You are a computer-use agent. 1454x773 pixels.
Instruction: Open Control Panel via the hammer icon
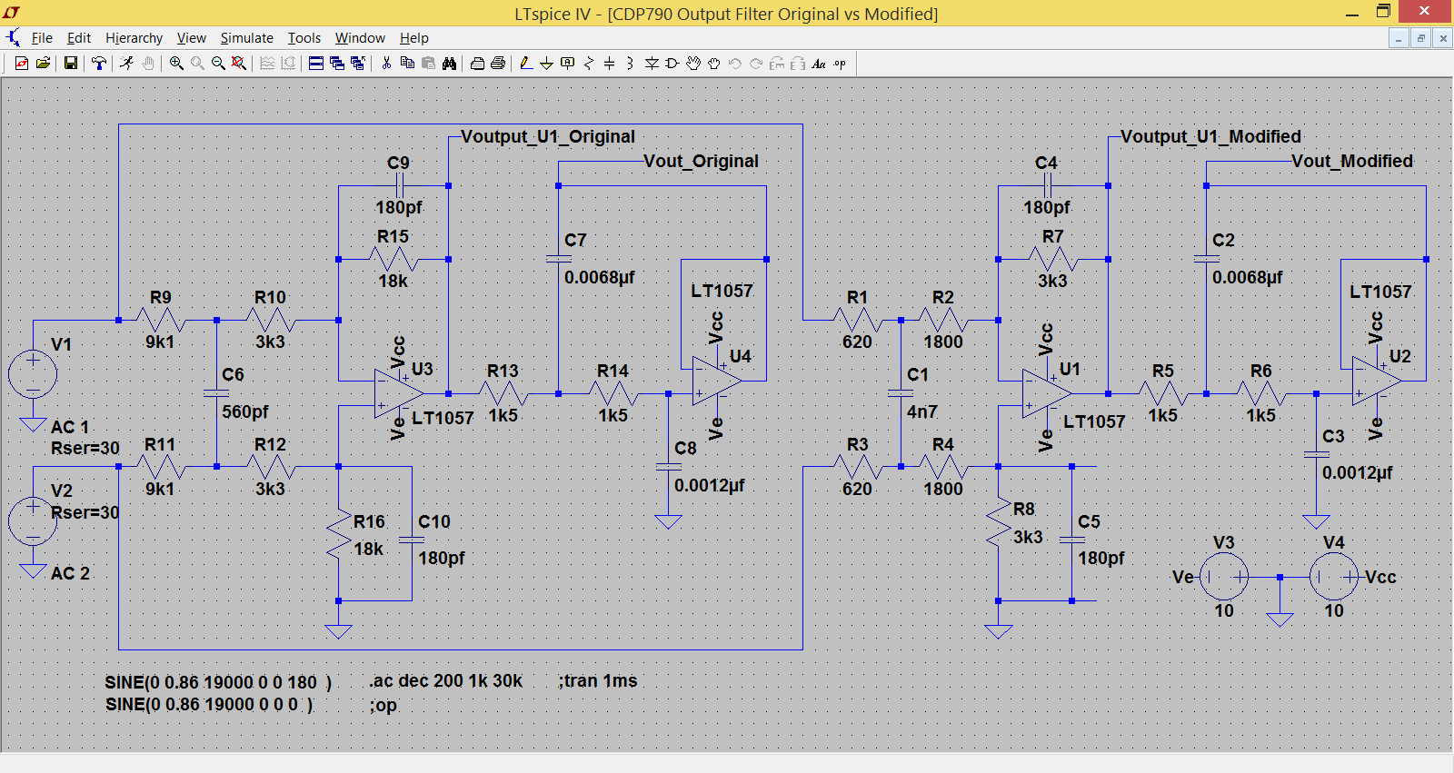(x=98, y=64)
